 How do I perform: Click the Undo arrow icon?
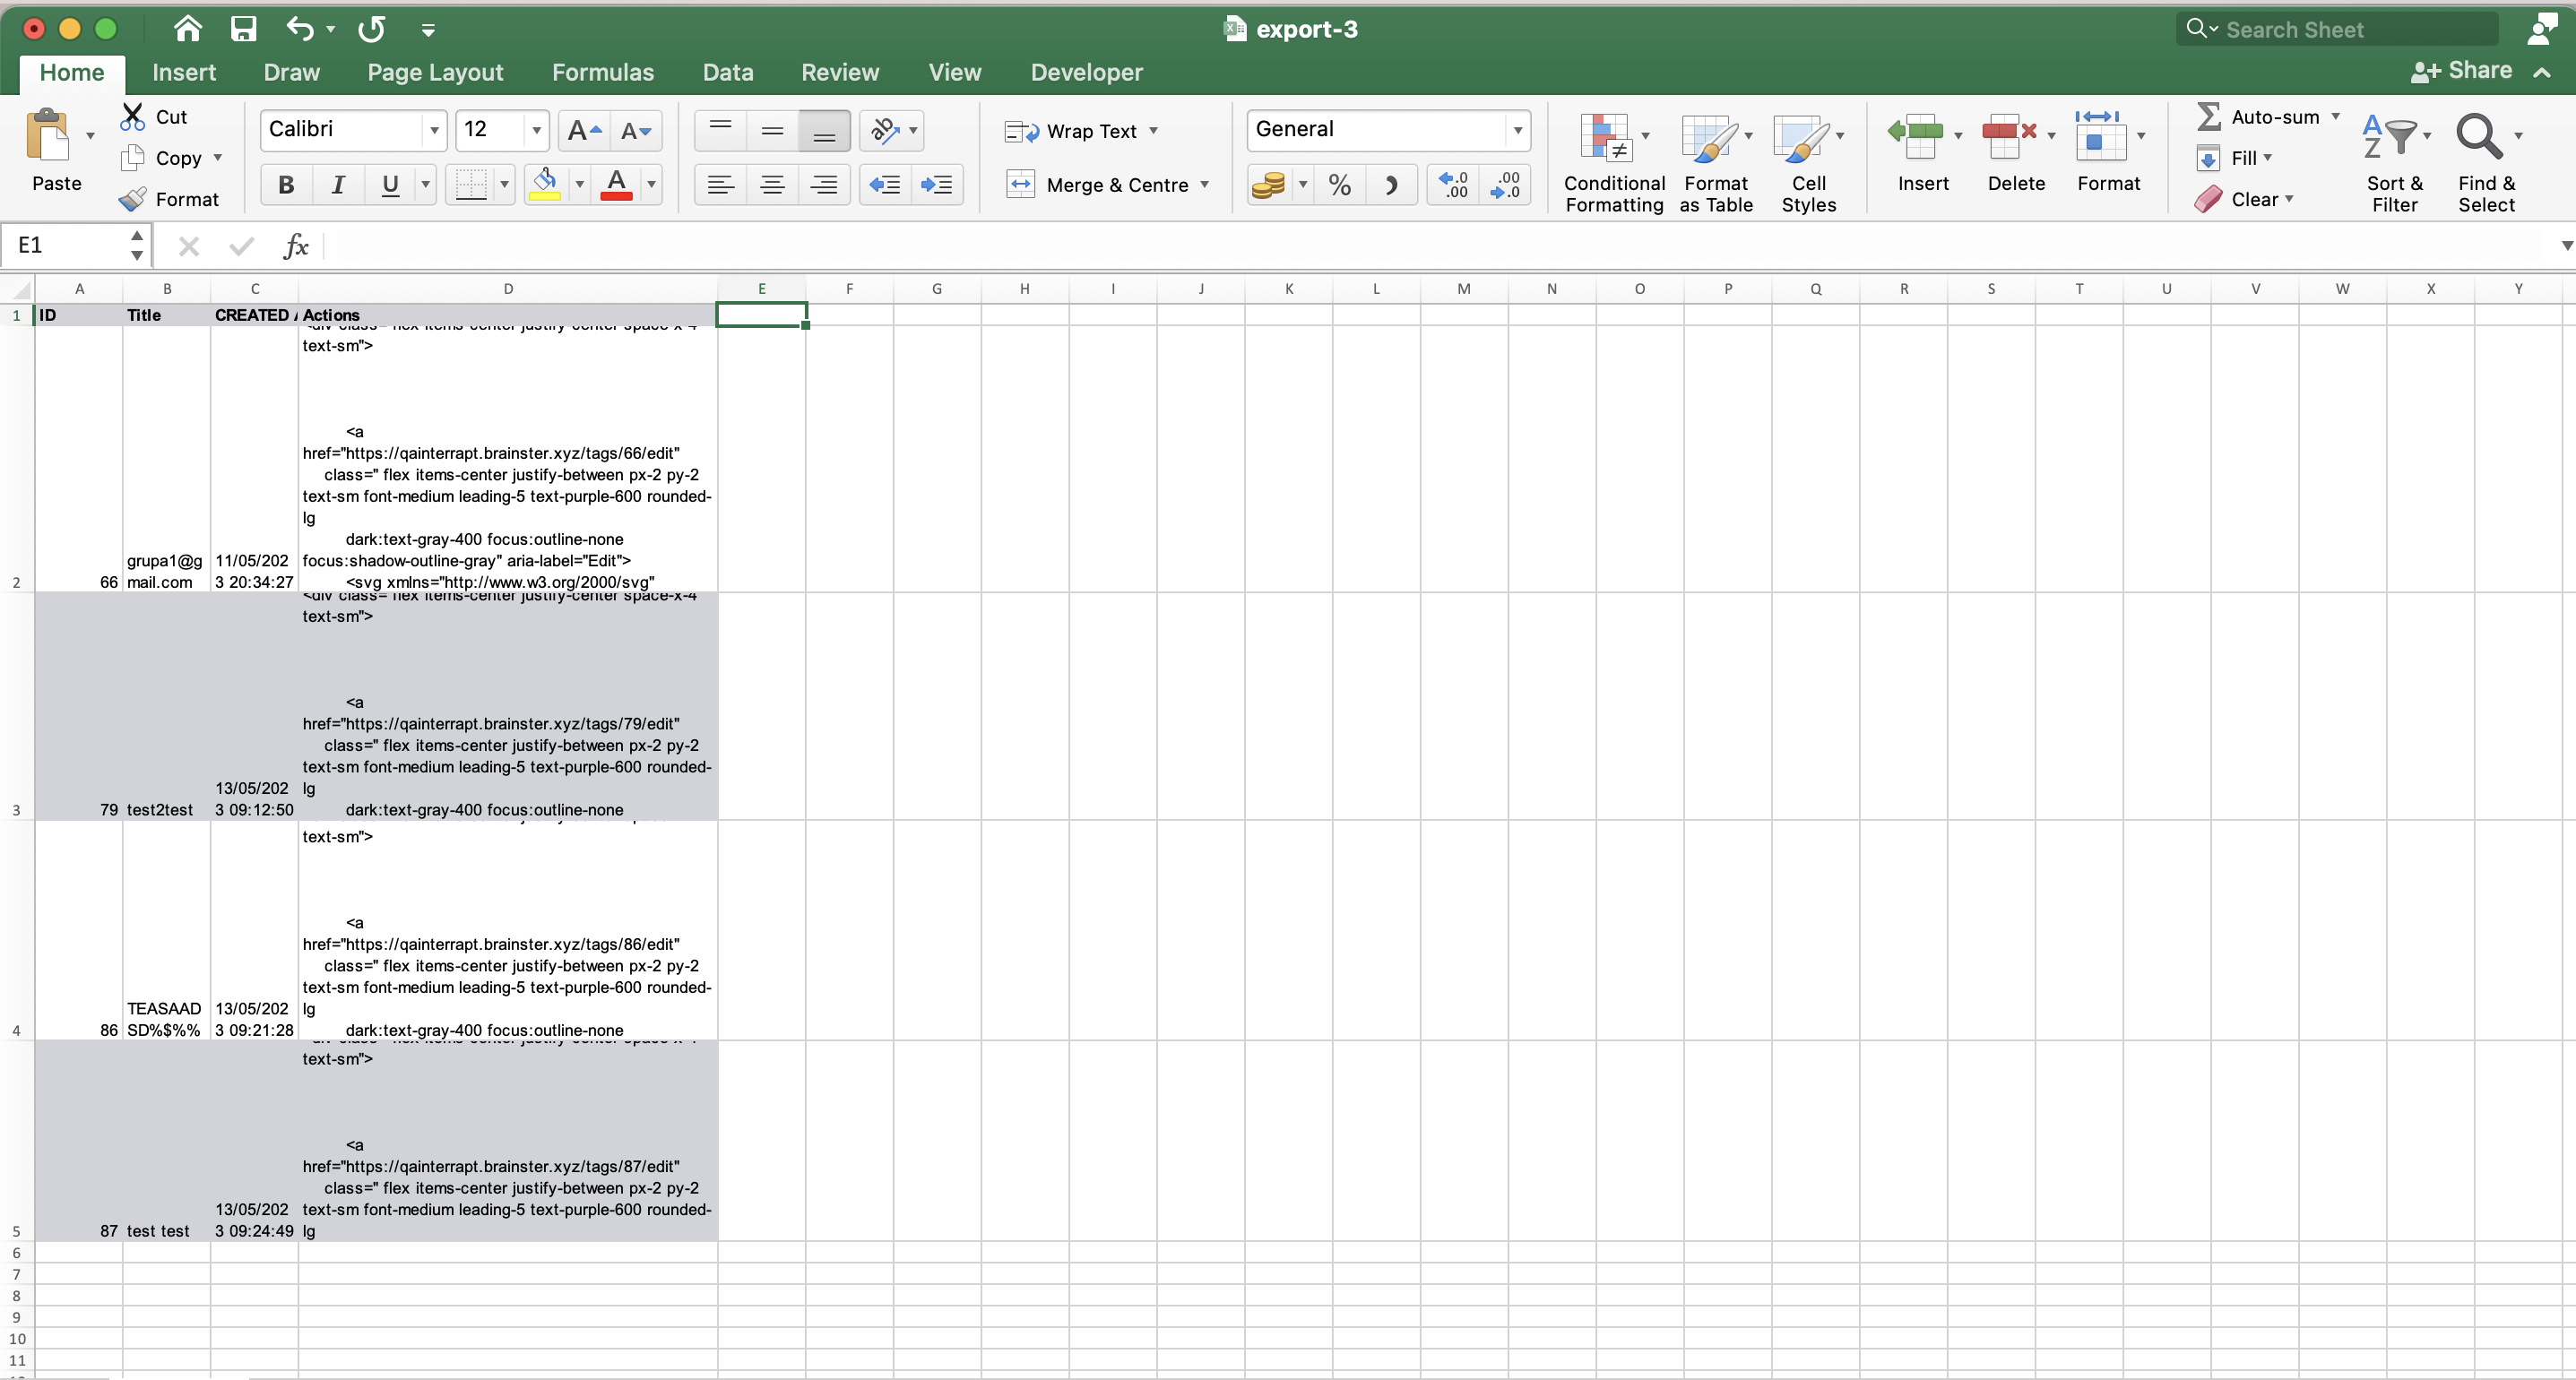coord(299,29)
